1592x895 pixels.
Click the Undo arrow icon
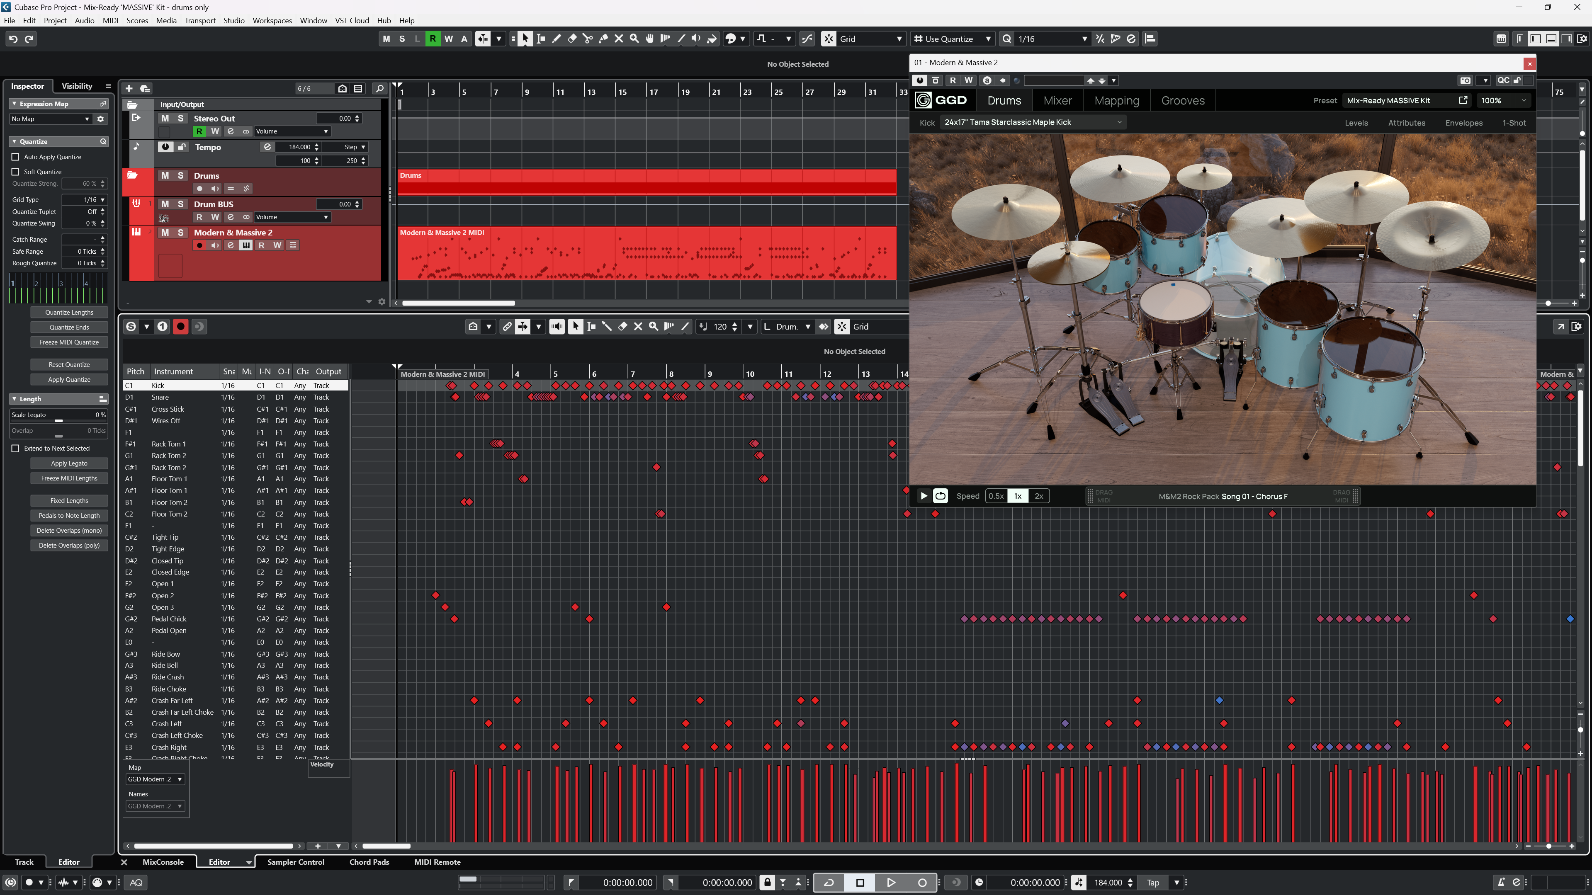click(13, 39)
